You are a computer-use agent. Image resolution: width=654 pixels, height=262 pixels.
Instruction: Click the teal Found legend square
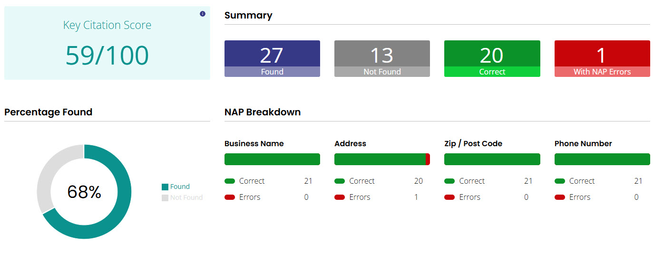click(165, 187)
